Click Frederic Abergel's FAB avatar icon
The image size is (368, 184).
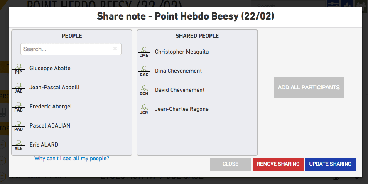pyautogui.click(x=19, y=107)
